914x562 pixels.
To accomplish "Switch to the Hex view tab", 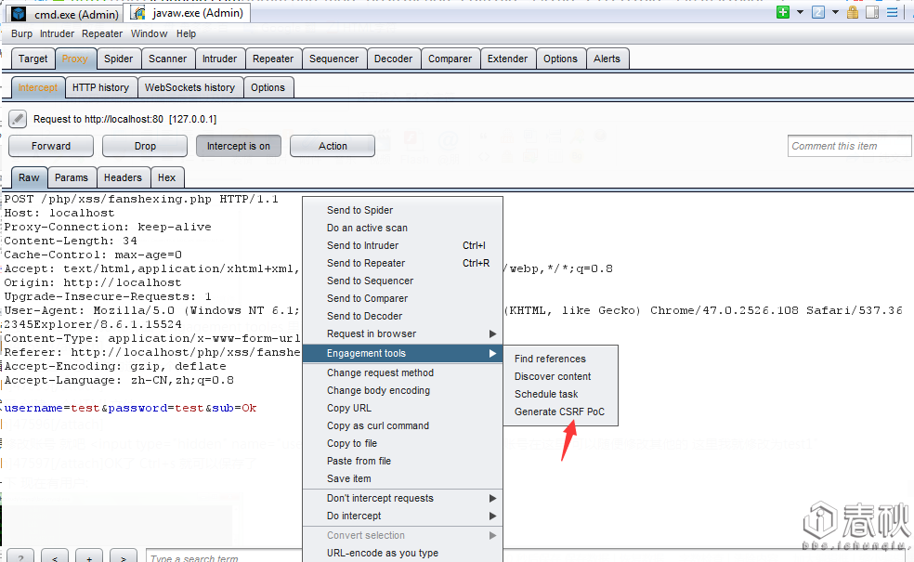I will point(166,177).
